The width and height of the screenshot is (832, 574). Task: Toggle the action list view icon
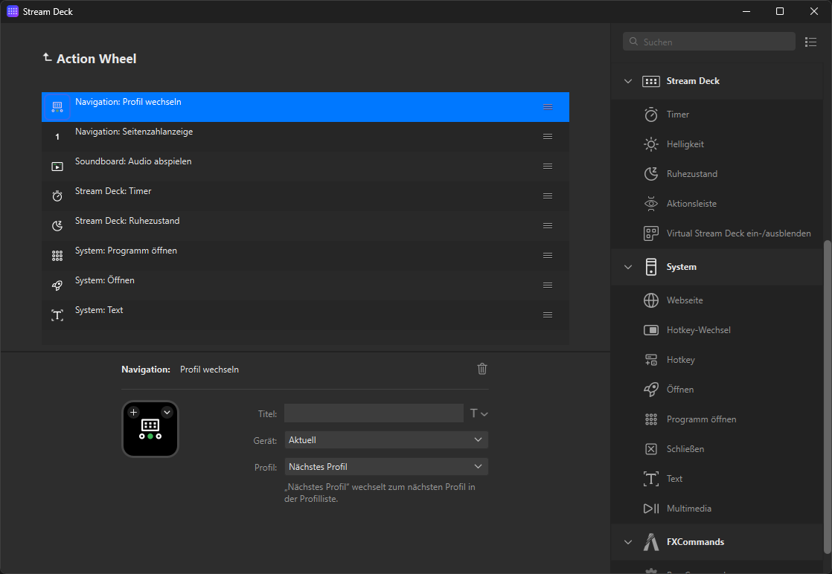pos(810,42)
